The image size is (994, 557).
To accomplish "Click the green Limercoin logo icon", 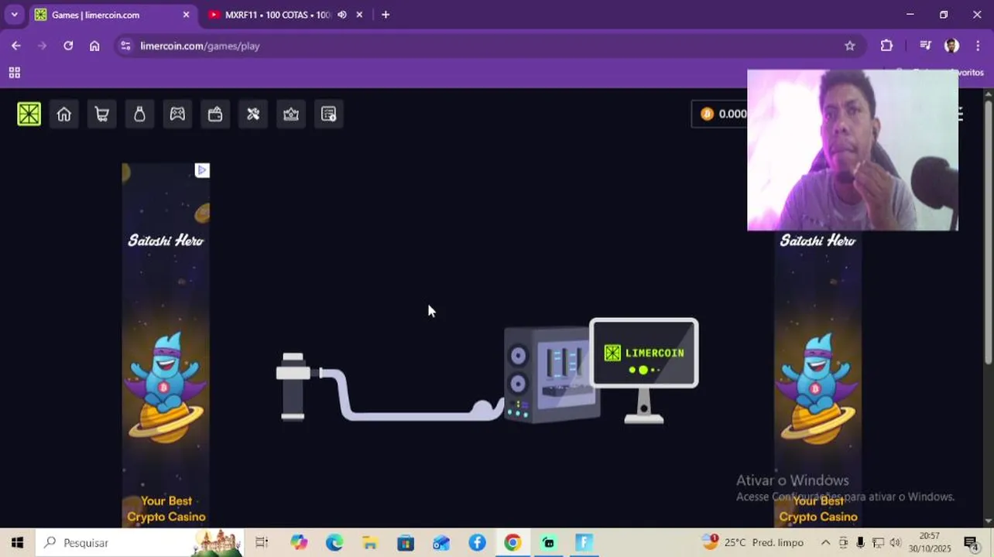I will [29, 114].
